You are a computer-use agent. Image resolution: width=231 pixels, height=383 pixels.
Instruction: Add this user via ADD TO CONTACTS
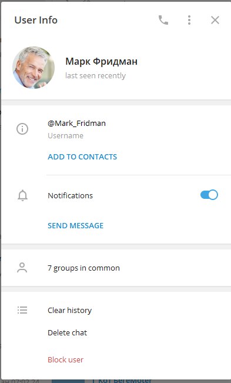82,156
